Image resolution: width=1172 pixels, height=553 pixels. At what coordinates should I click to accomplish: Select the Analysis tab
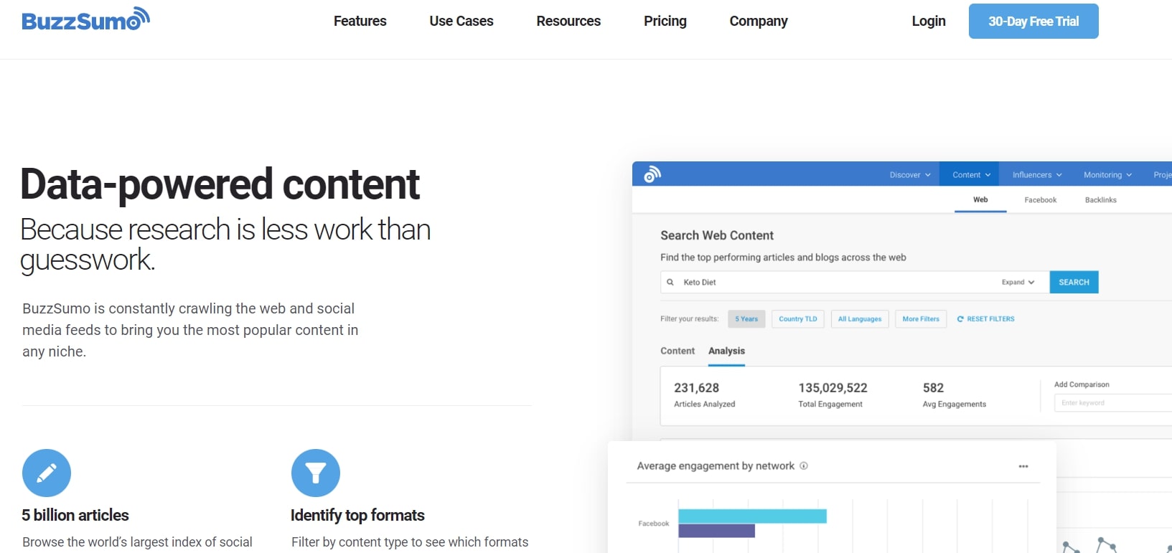click(x=726, y=351)
